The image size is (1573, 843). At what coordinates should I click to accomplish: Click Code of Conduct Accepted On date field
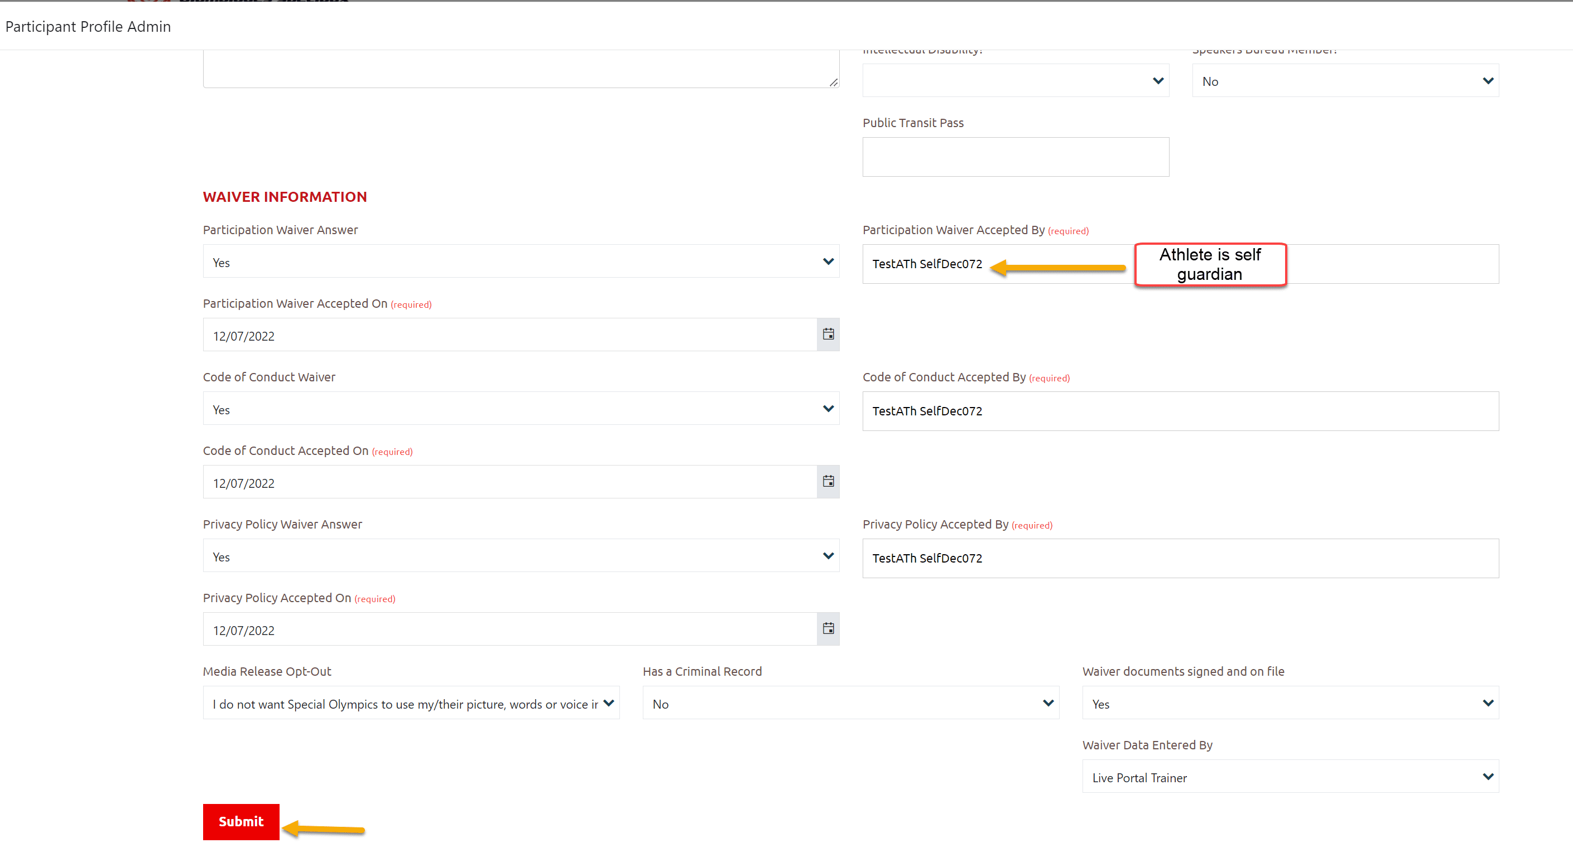tap(510, 482)
